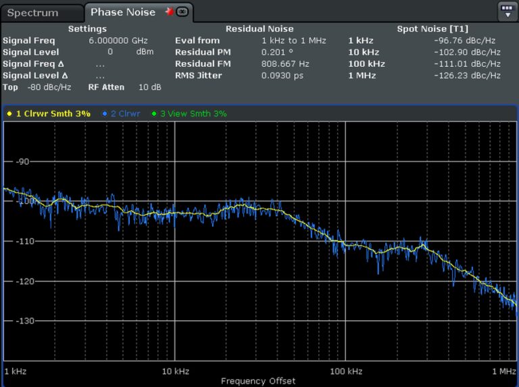Open the tab list dropdown at top right
Image resolution: width=519 pixels, height=387 pixels.
point(507,11)
